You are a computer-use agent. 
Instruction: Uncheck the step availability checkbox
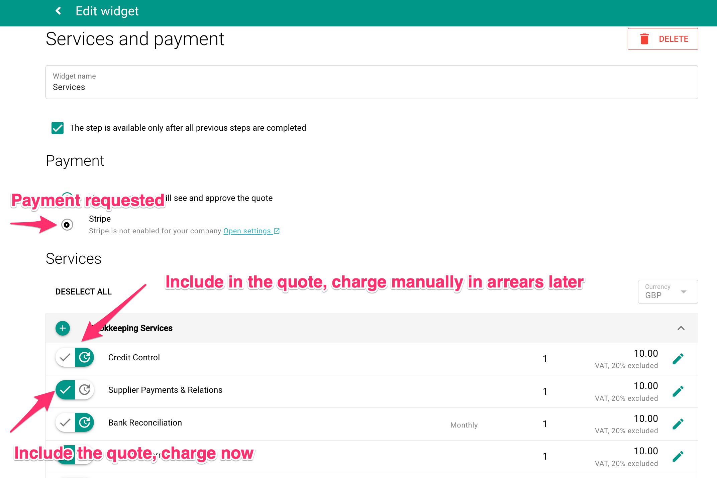pyautogui.click(x=57, y=128)
